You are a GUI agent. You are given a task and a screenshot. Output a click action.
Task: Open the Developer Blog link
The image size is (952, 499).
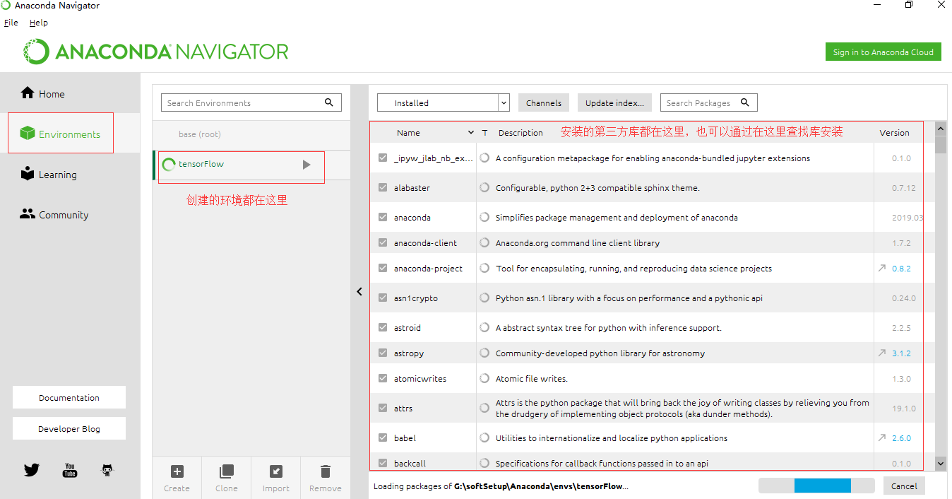[x=69, y=428]
